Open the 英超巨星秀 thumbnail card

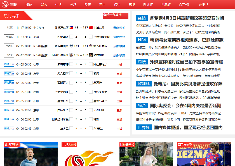[x=31, y=154]
